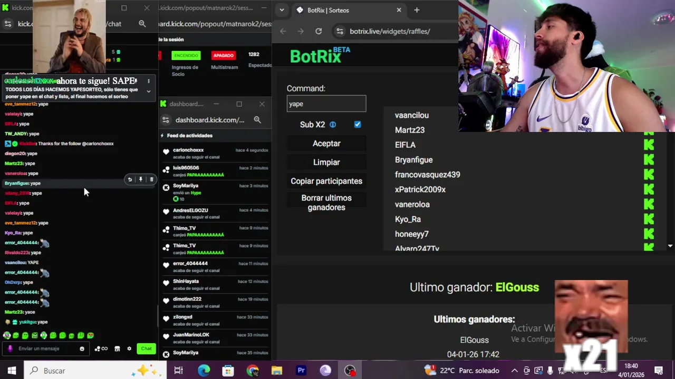Open a new browser tab
The width and height of the screenshot is (675, 379).
[417, 10]
